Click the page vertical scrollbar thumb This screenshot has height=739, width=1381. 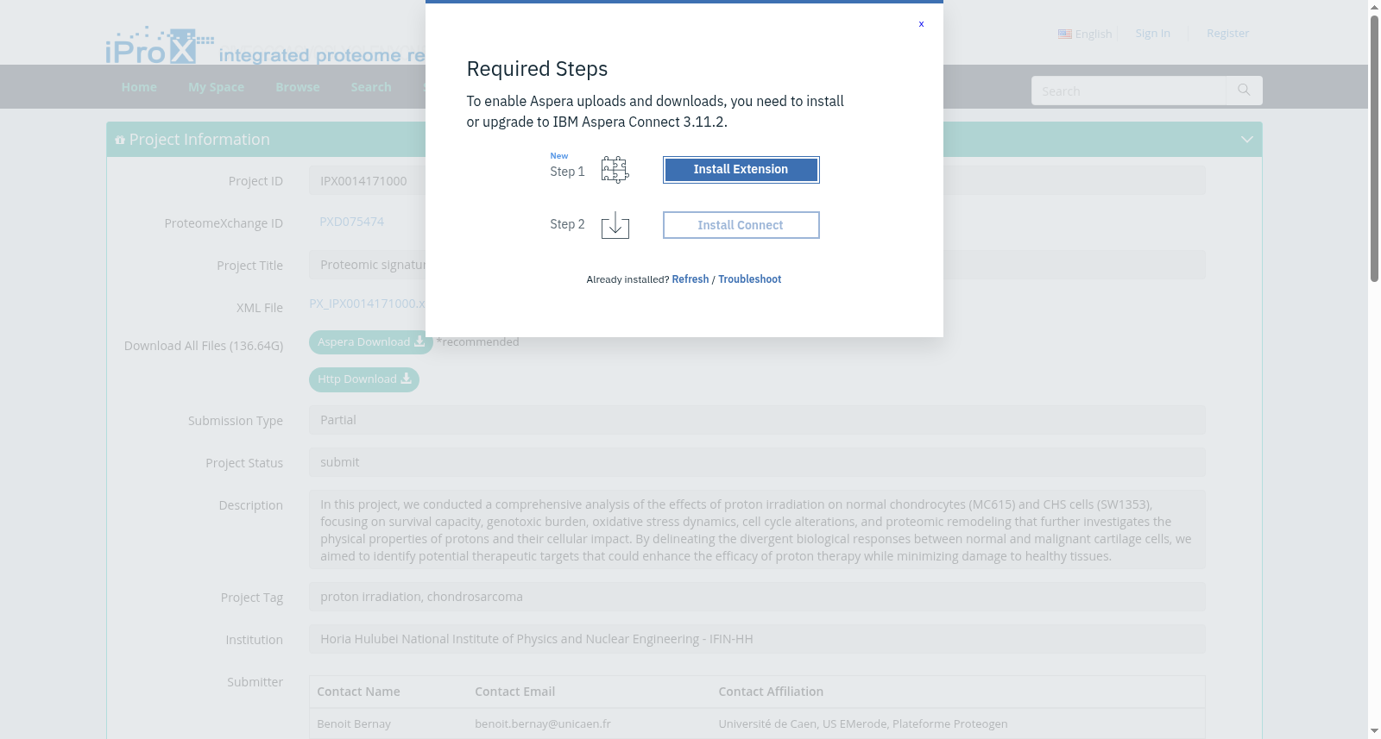tap(1374, 148)
